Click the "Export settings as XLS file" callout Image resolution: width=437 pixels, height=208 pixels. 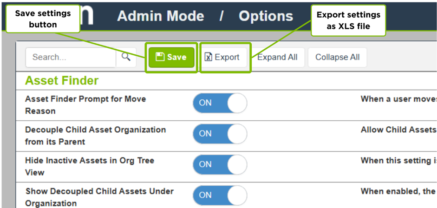[x=348, y=21]
